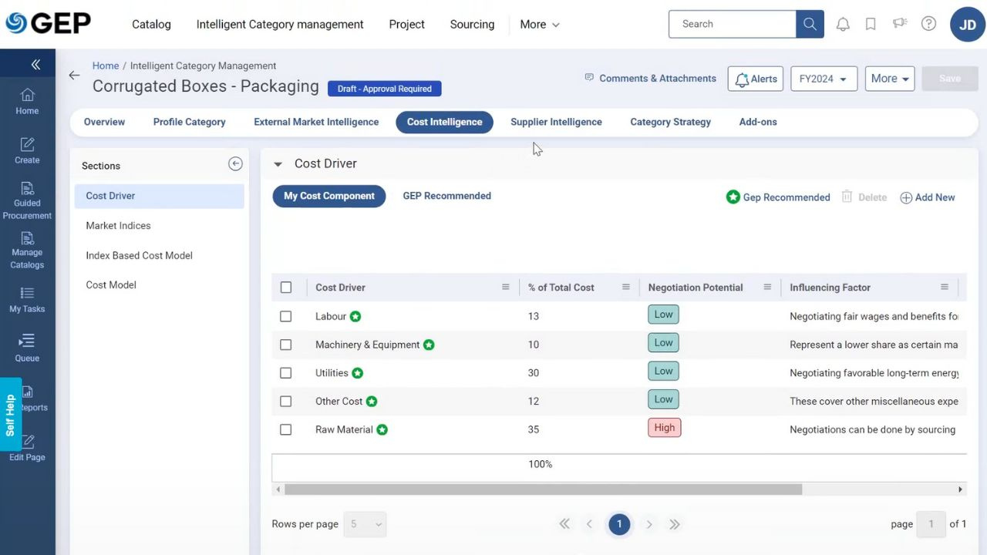Open Queue in the sidebar

click(27, 348)
